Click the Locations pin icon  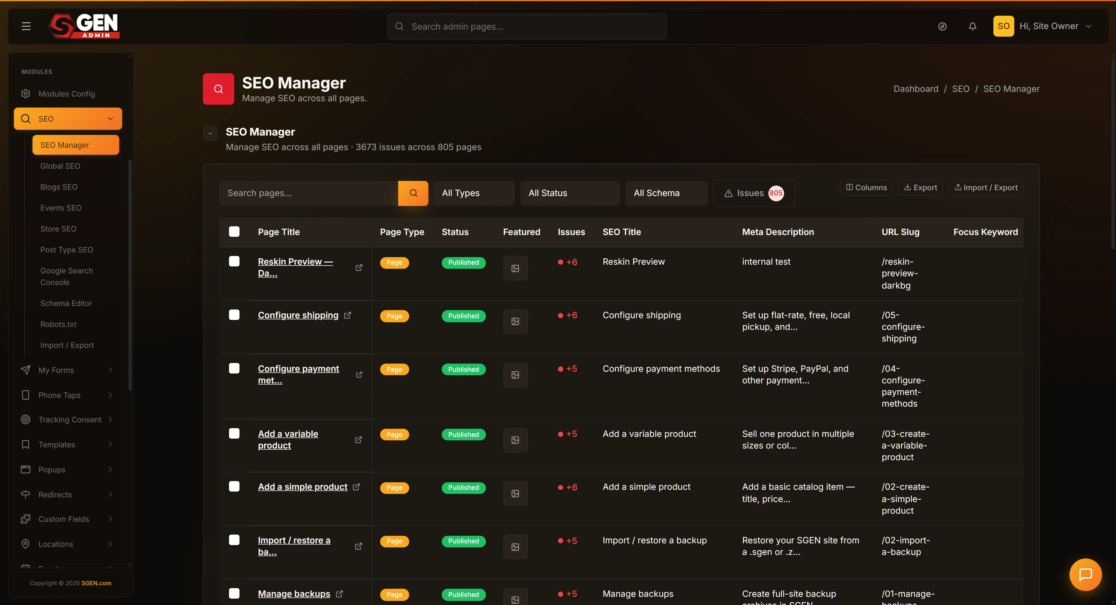(x=26, y=544)
